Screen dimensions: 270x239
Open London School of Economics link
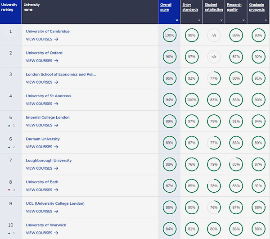[x=61, y=74]
